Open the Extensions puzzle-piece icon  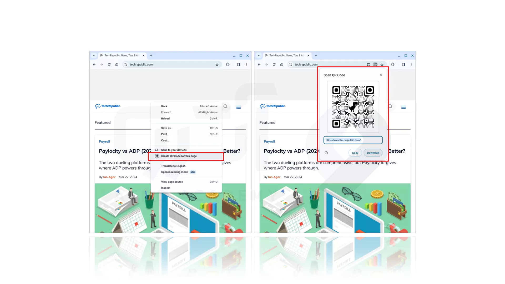tap(227, 64)
